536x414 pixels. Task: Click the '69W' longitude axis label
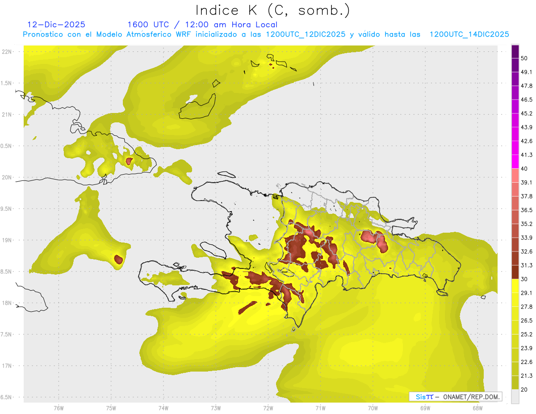[x=425, y=408]
